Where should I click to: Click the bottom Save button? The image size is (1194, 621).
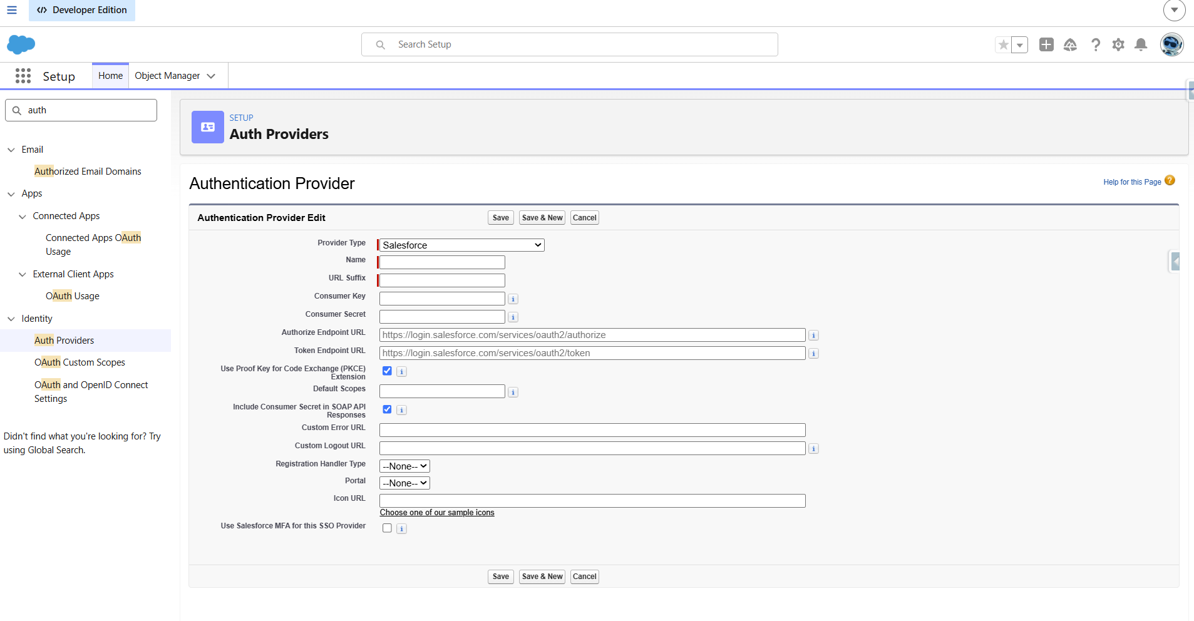[501, 577]
